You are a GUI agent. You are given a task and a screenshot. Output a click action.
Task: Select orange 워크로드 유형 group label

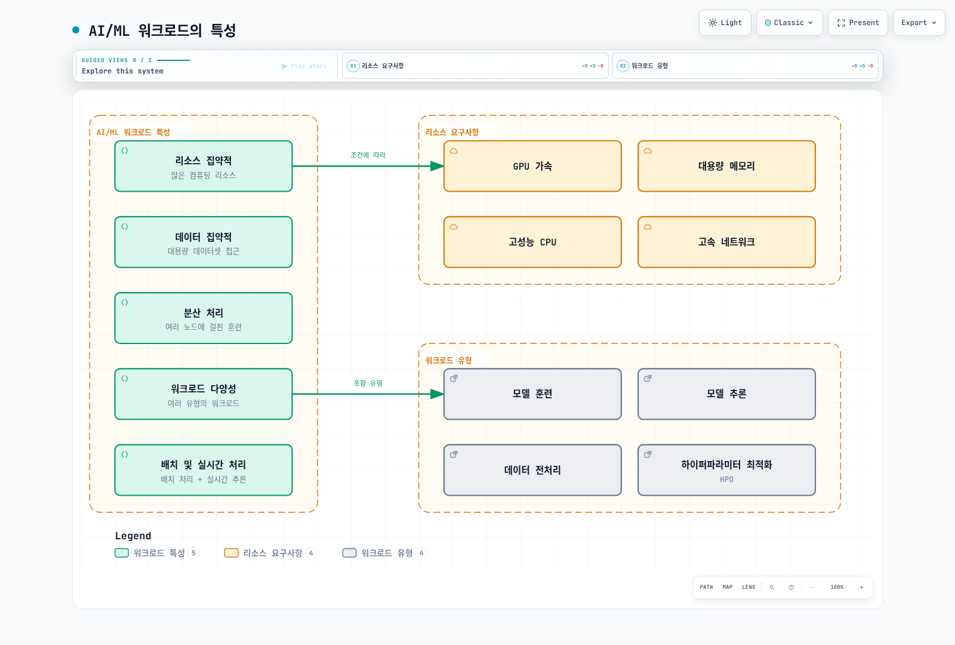coord(448,361)
